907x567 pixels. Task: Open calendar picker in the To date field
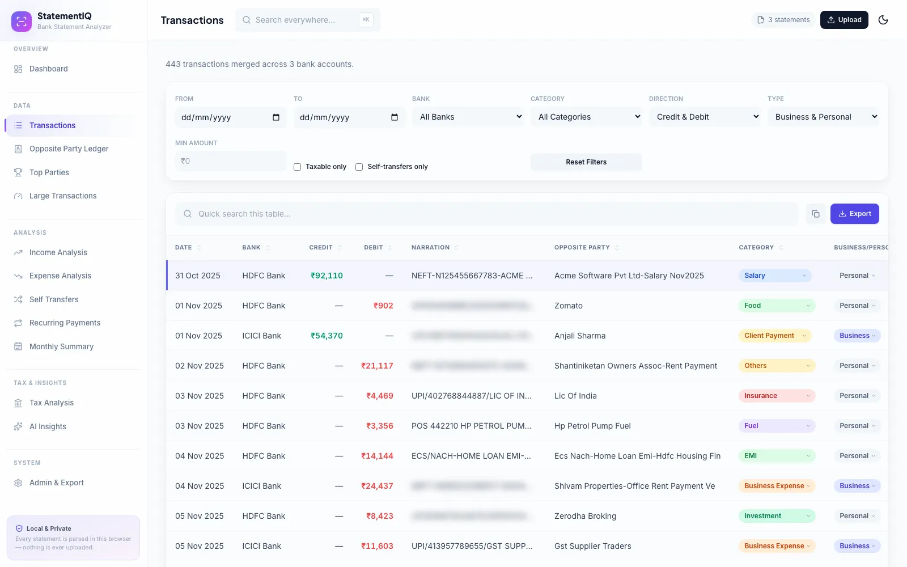tap(395, 117)
